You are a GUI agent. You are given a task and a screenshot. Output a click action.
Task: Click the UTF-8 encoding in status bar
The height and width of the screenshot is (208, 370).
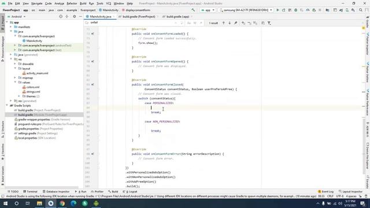pos(340,196)
